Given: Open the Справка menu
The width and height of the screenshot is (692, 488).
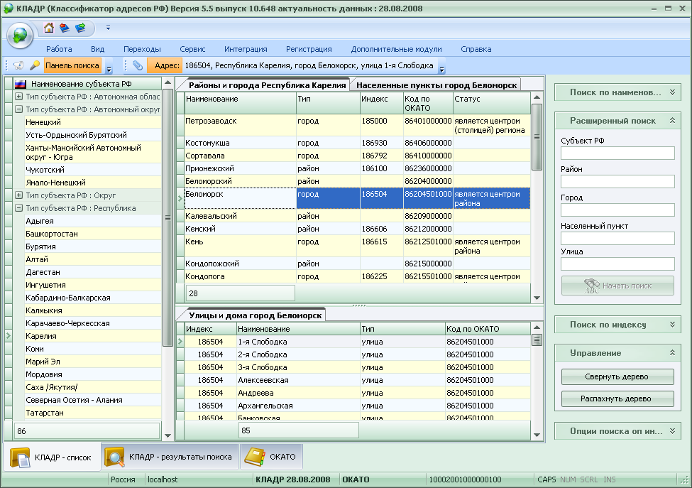Looking at the screenshot, I should (476, 49).
